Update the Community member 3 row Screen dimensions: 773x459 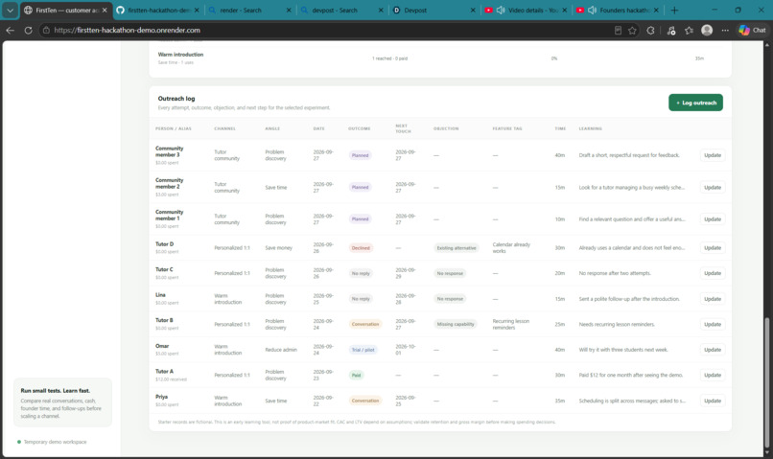point(713,155)
